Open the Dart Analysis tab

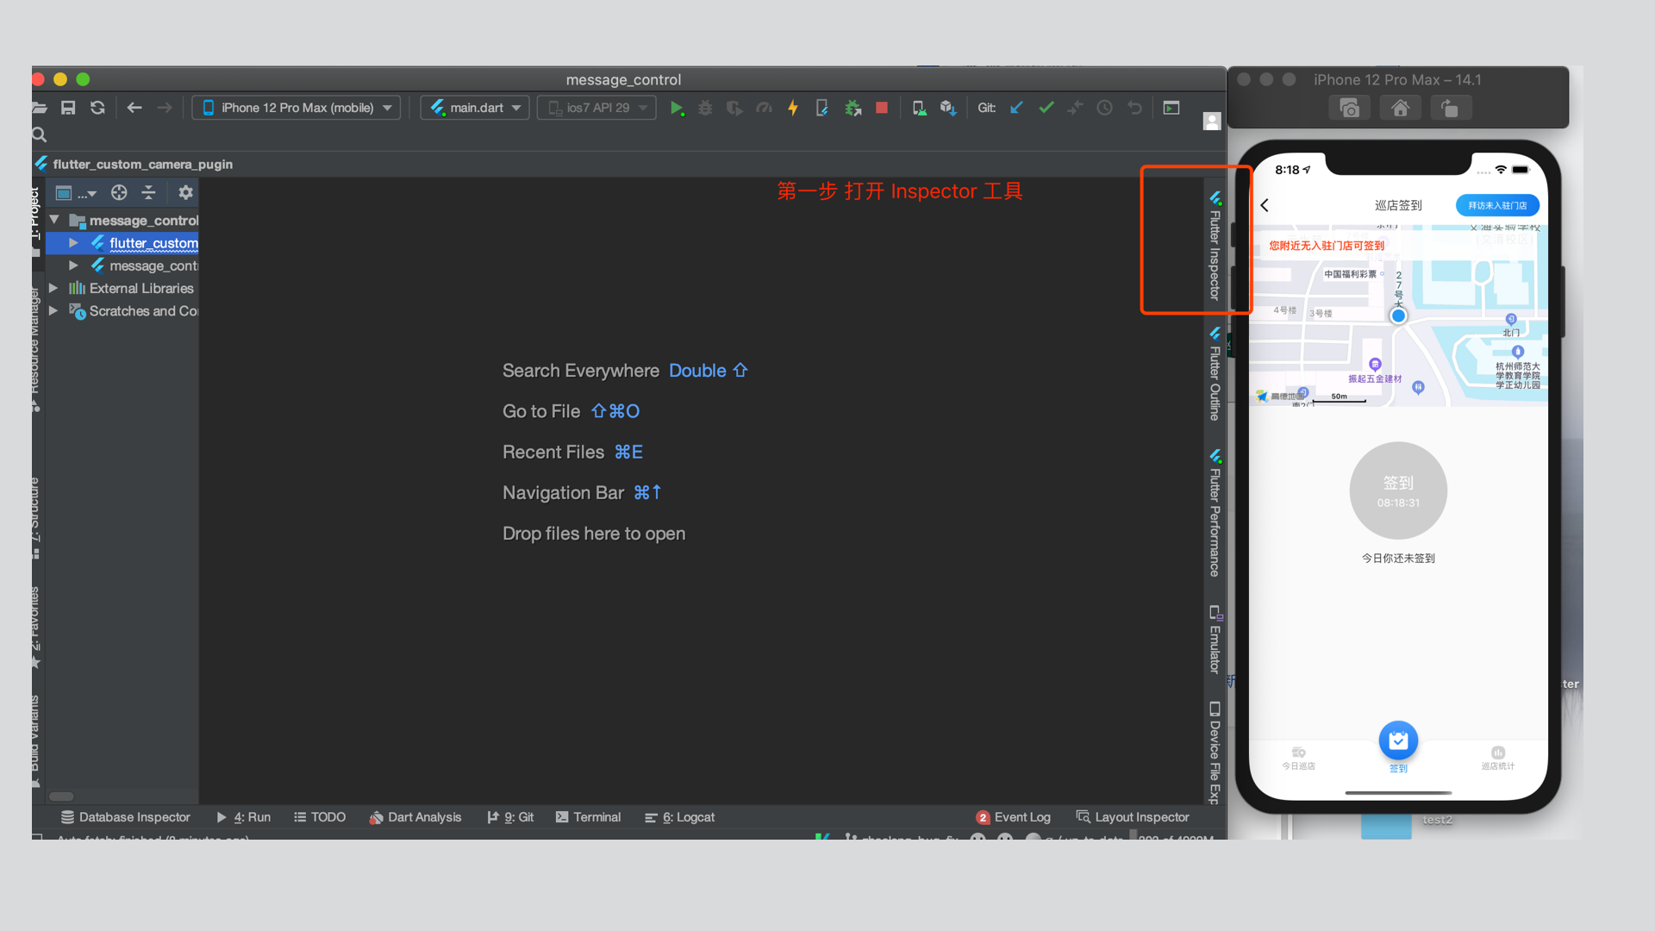click(415, 817)
